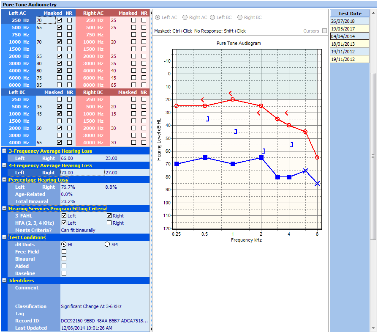Tick the Aided checkbox

64,266
